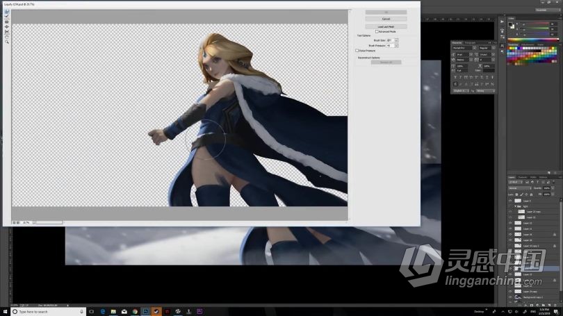This screenshot has width=563, height=316.
Task: Click the Windows Start button
Action: point(5,312)
